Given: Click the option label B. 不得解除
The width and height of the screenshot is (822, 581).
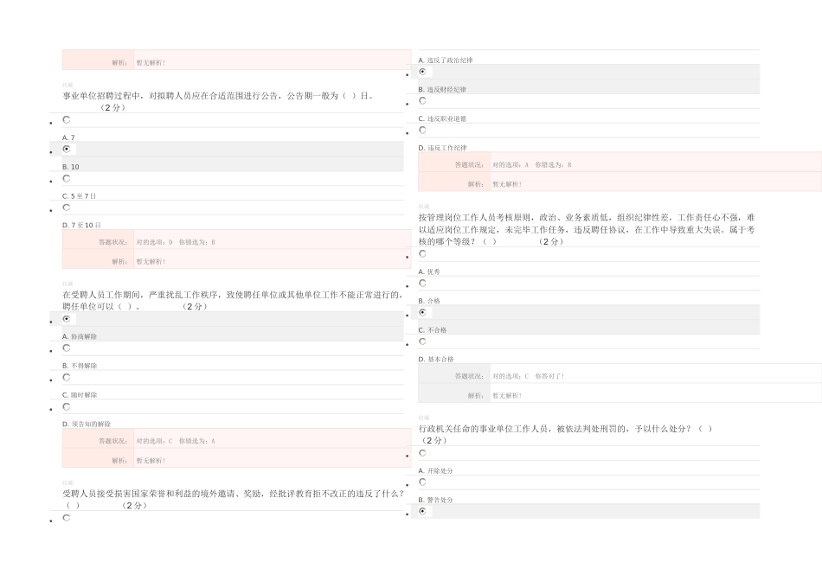Looking at the screenshot, I should point(79,366).
